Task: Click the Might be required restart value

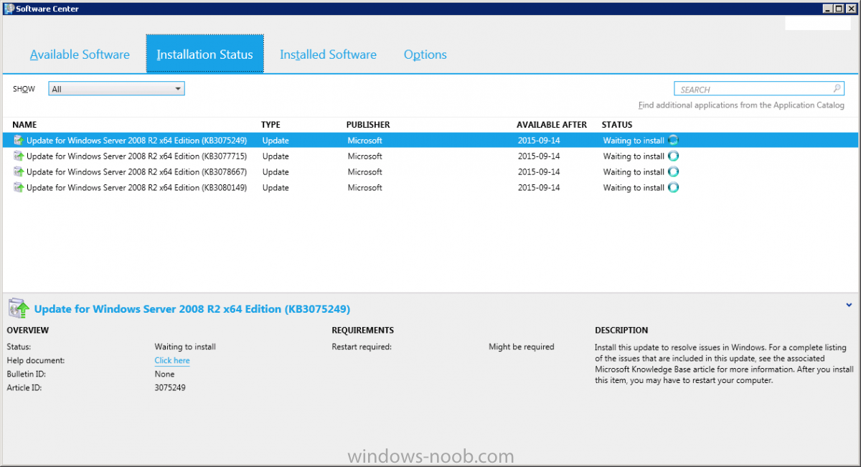Action: pyautogui.click(x=522, y=347)
